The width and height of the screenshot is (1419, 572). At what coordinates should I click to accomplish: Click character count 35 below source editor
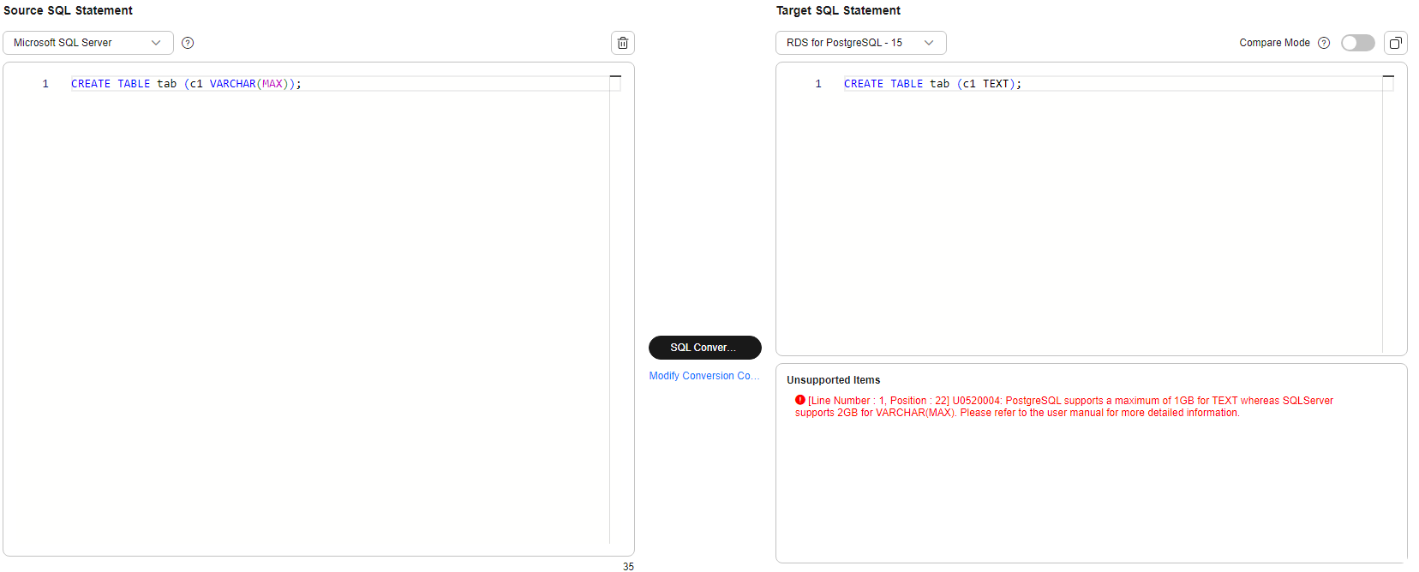628,566
